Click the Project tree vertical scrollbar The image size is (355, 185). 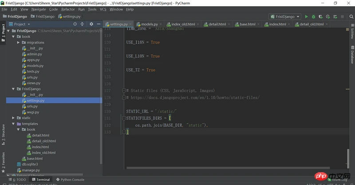[101, 97]
